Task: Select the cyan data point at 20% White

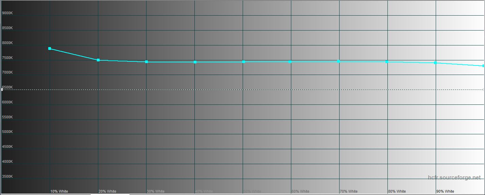Action: tap(98, 60)
